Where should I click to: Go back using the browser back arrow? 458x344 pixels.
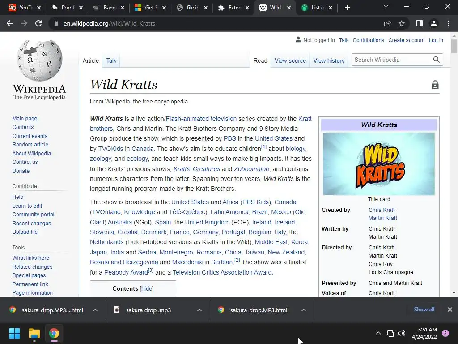pos(10,23)
